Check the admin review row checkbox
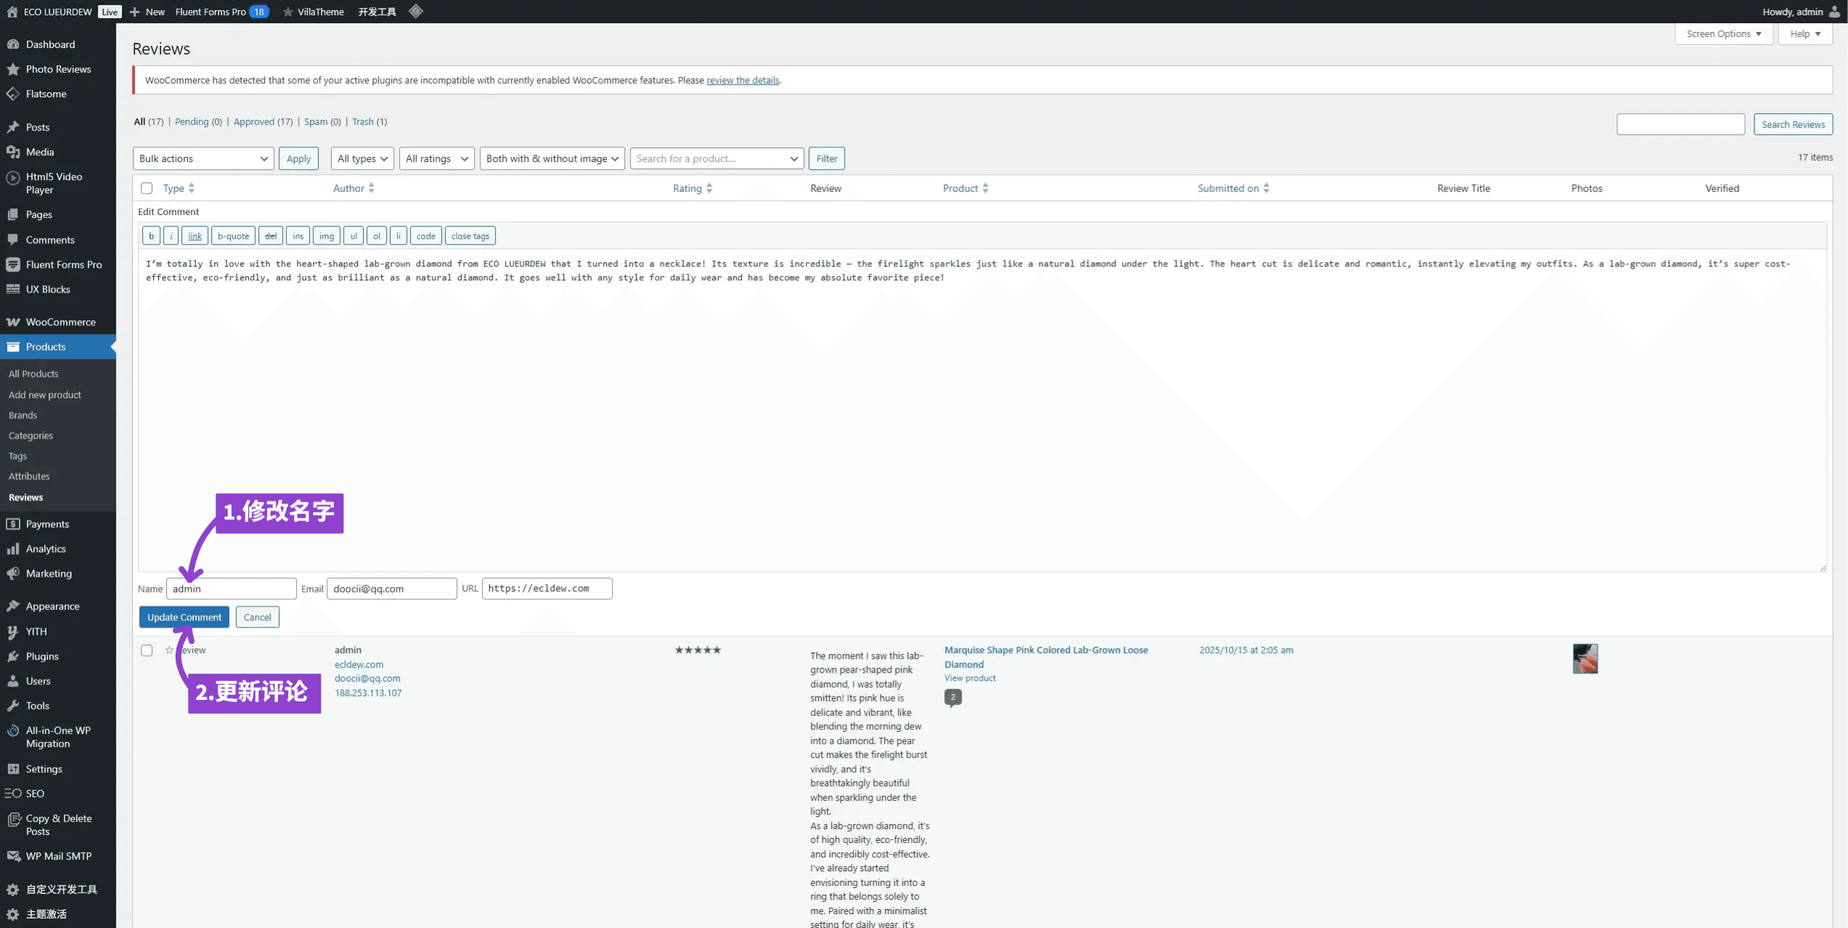This screenshot has width=1848, height=928. click(x=147, y=651)
